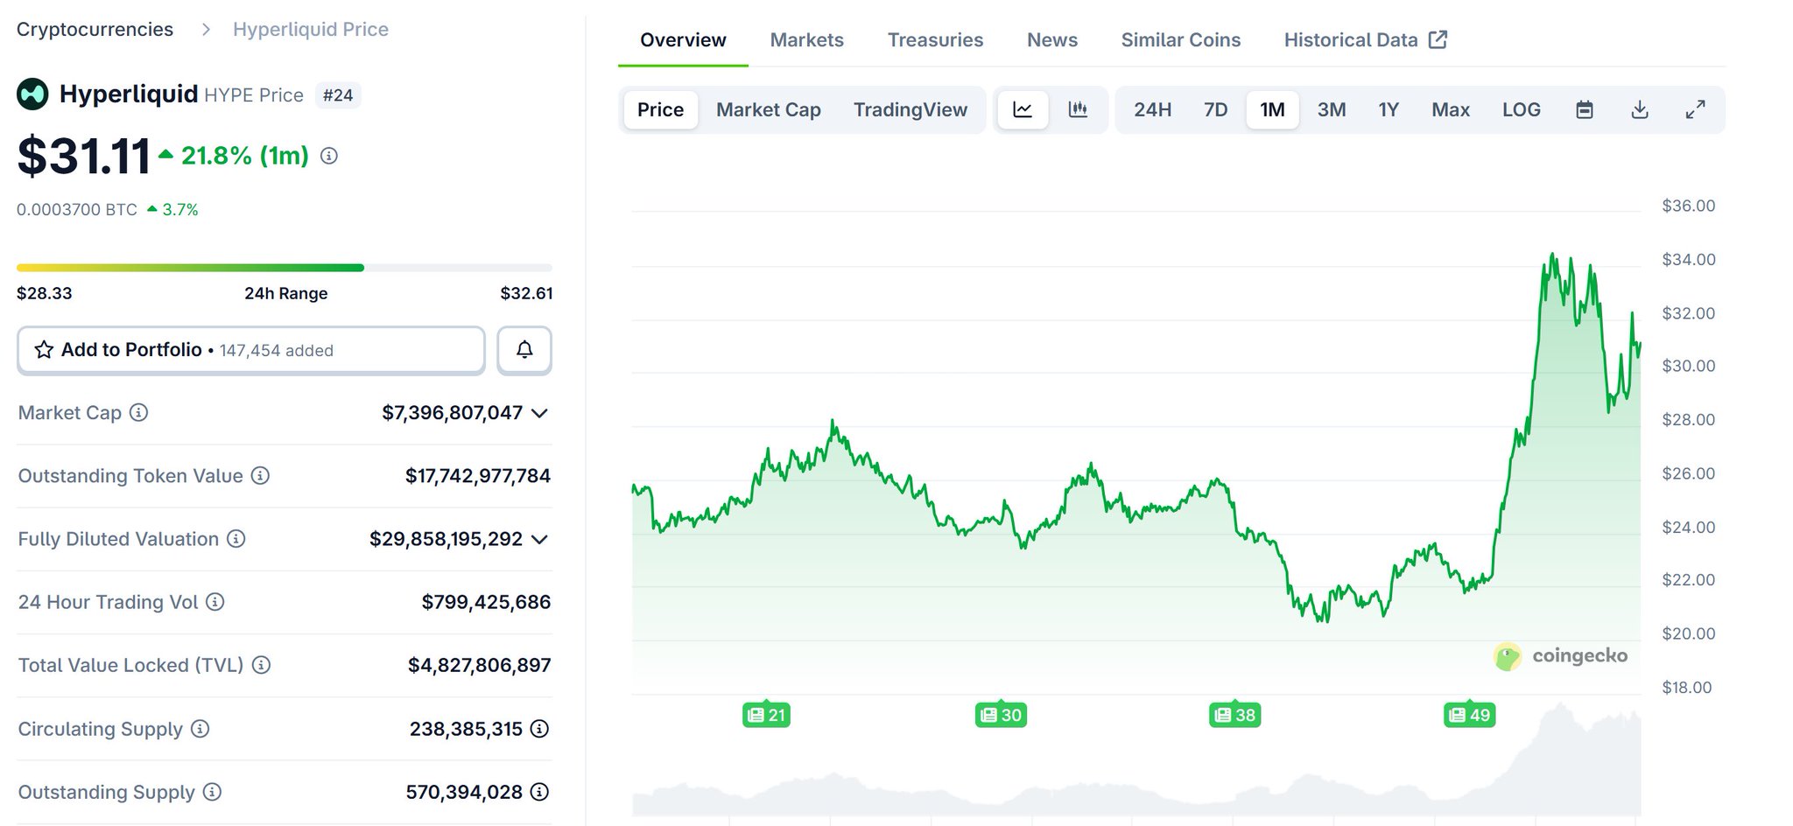Click Add to Portfolio button
The image size is (1793, 826).
[x=251, y=350]
